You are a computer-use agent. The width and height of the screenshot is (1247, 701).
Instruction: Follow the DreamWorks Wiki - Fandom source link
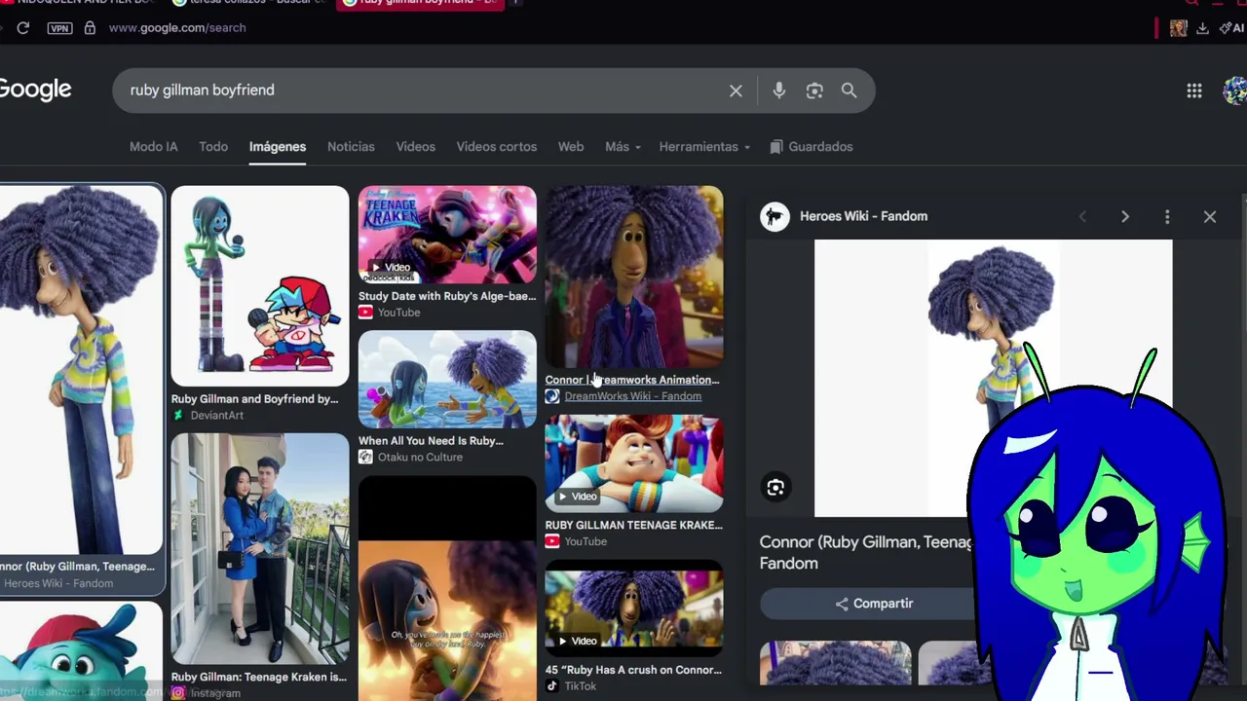tap(632, 396)
